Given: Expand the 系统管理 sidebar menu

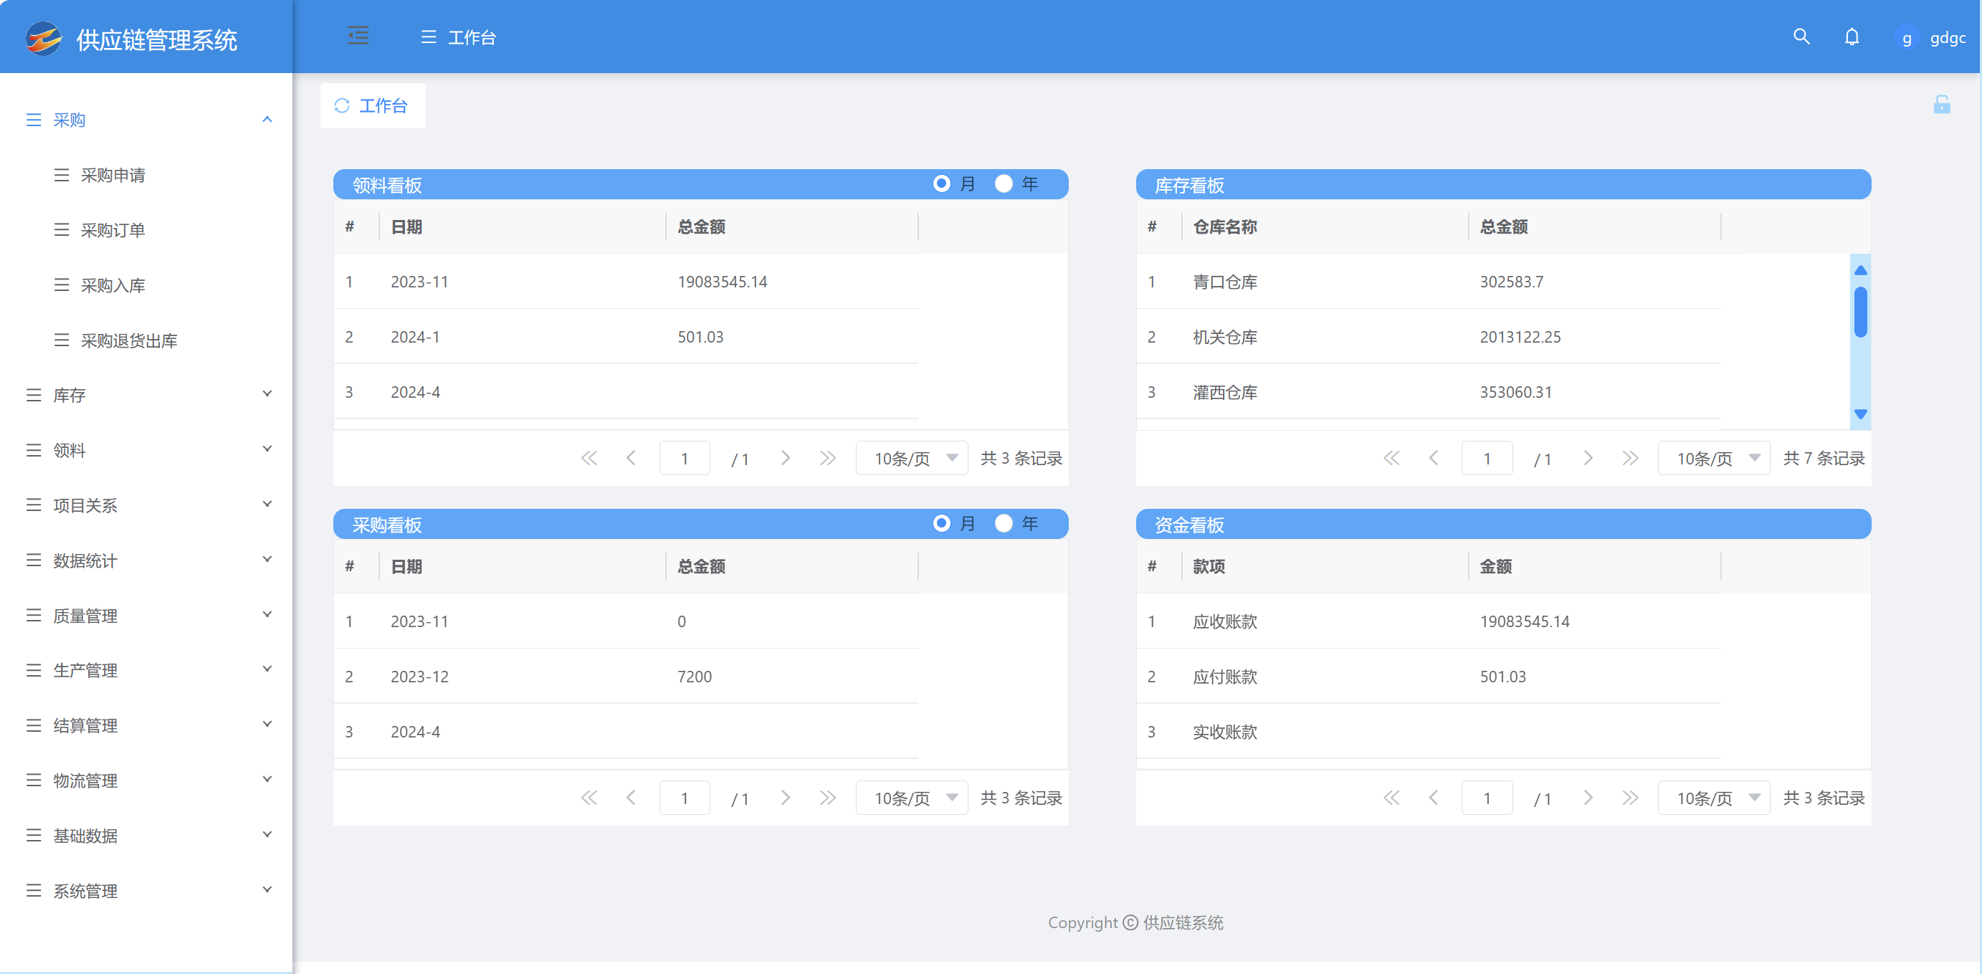Looking at the screenshot, I should 146,891.
